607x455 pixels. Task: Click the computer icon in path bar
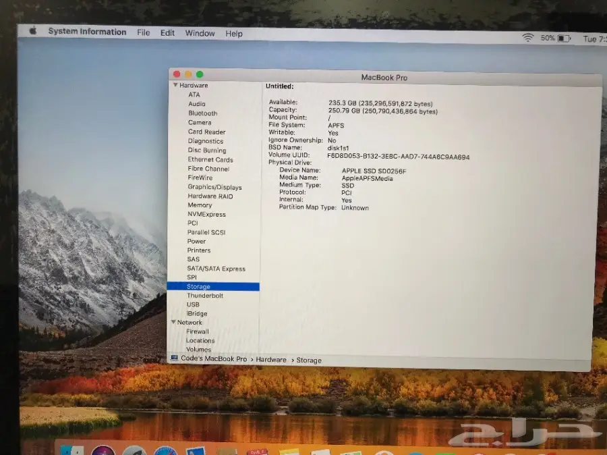coord(174,358)
